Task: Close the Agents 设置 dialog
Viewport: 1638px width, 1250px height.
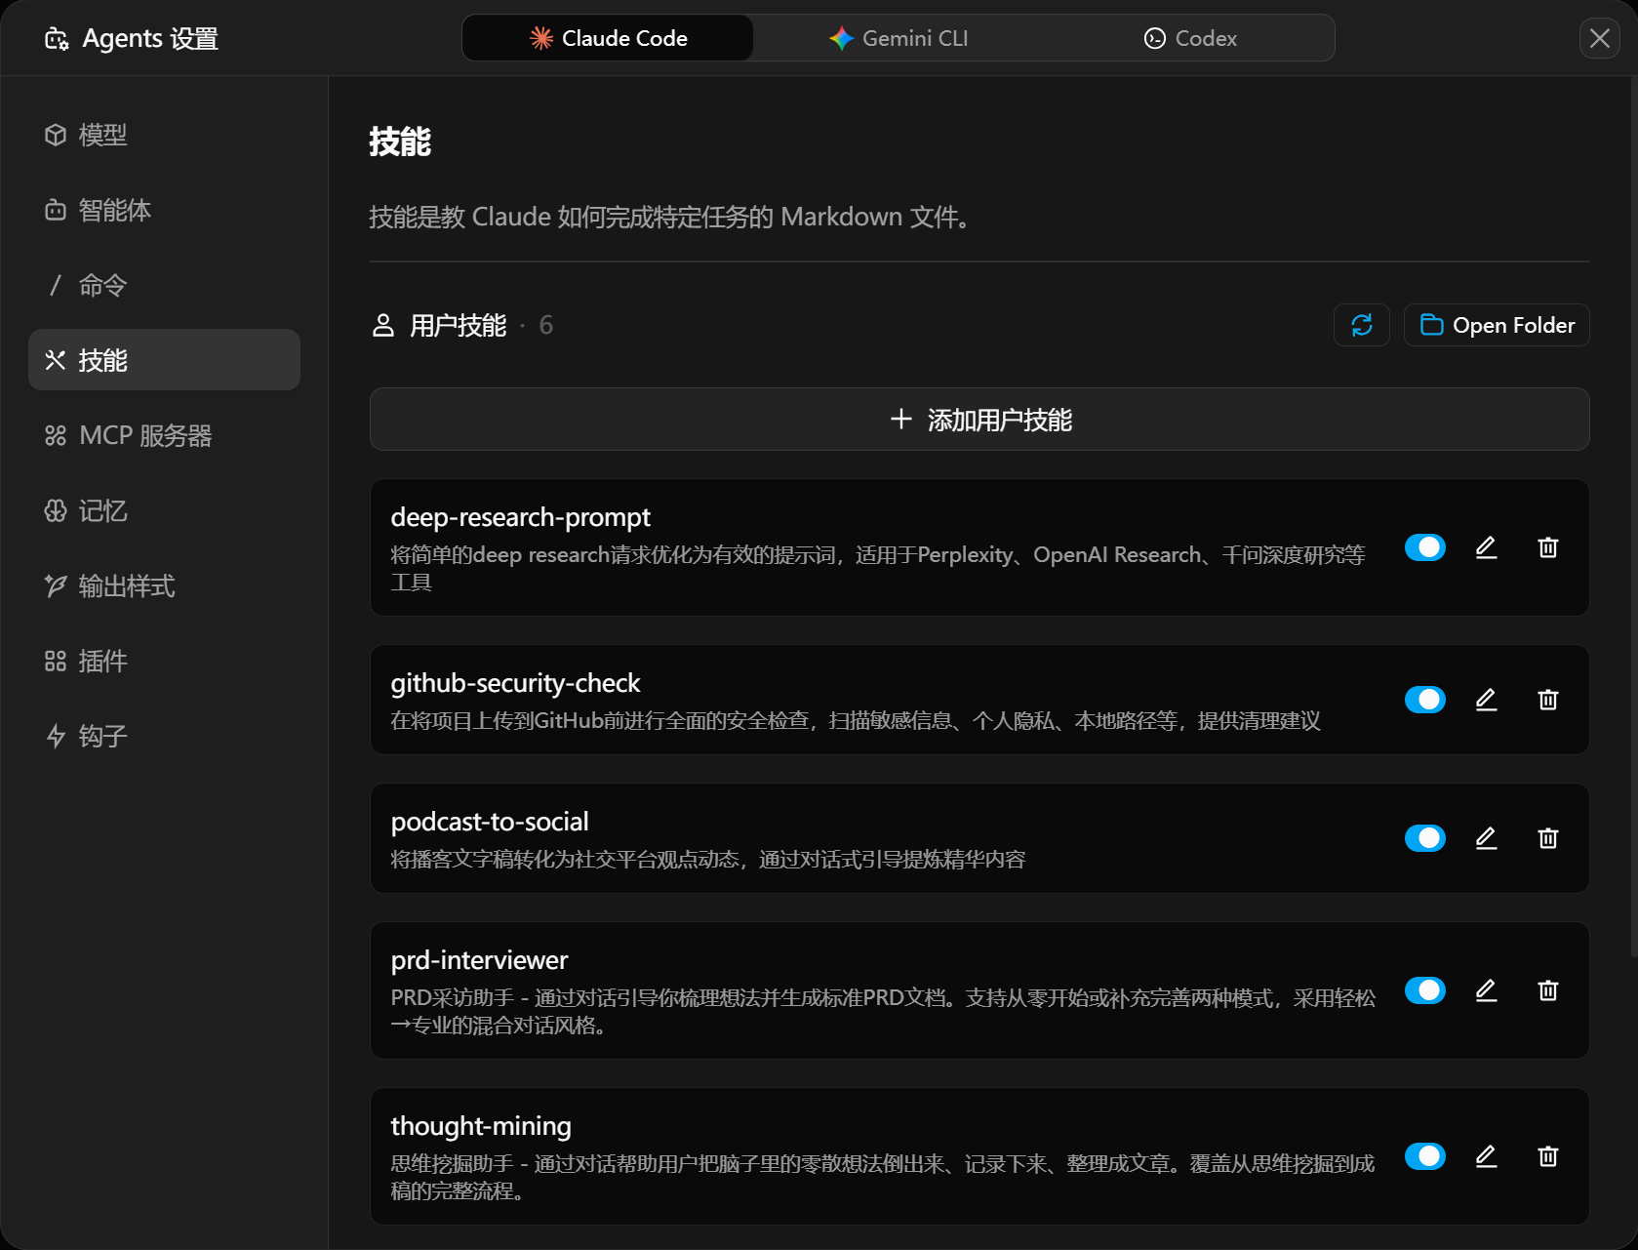Action: click(x=1599, y=38)
